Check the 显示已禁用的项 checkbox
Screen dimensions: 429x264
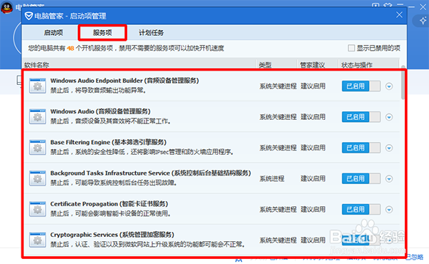coord(351,48)
